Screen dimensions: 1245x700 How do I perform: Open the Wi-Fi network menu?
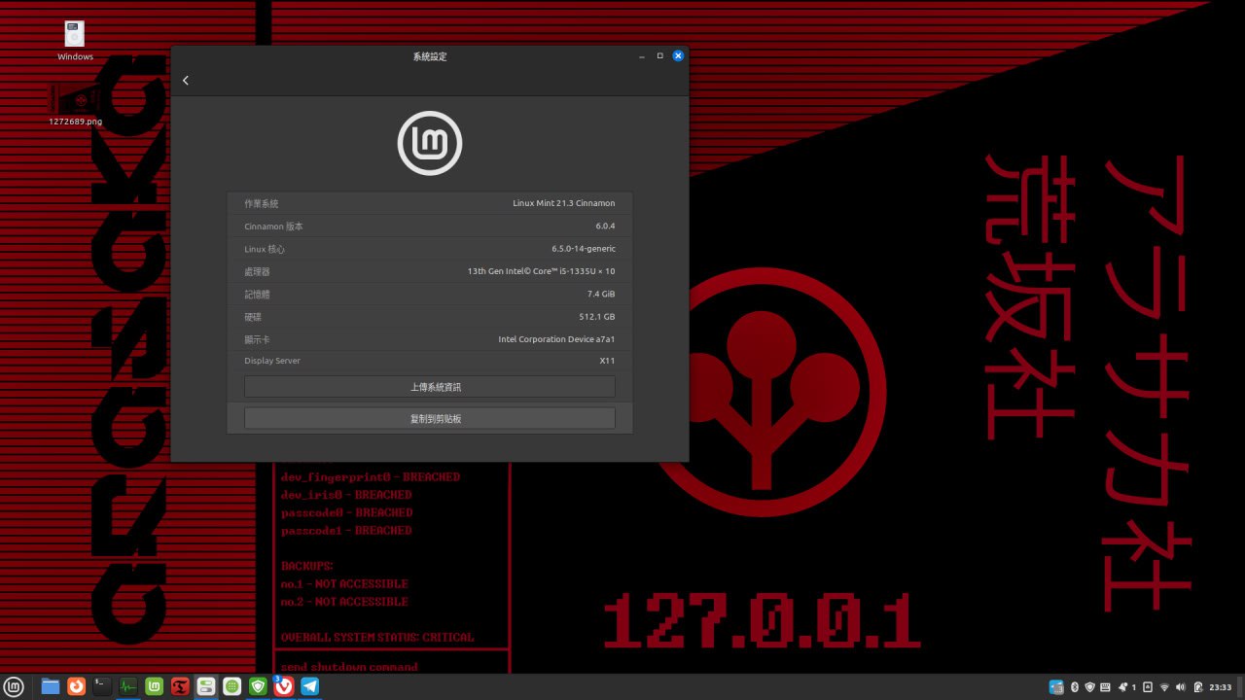click(x=1165, y=687)
